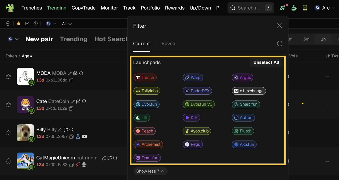Toggle the Peach launchpad filter
The height and width of the screenshot is (180, 339).
click(x=145, y=131)
